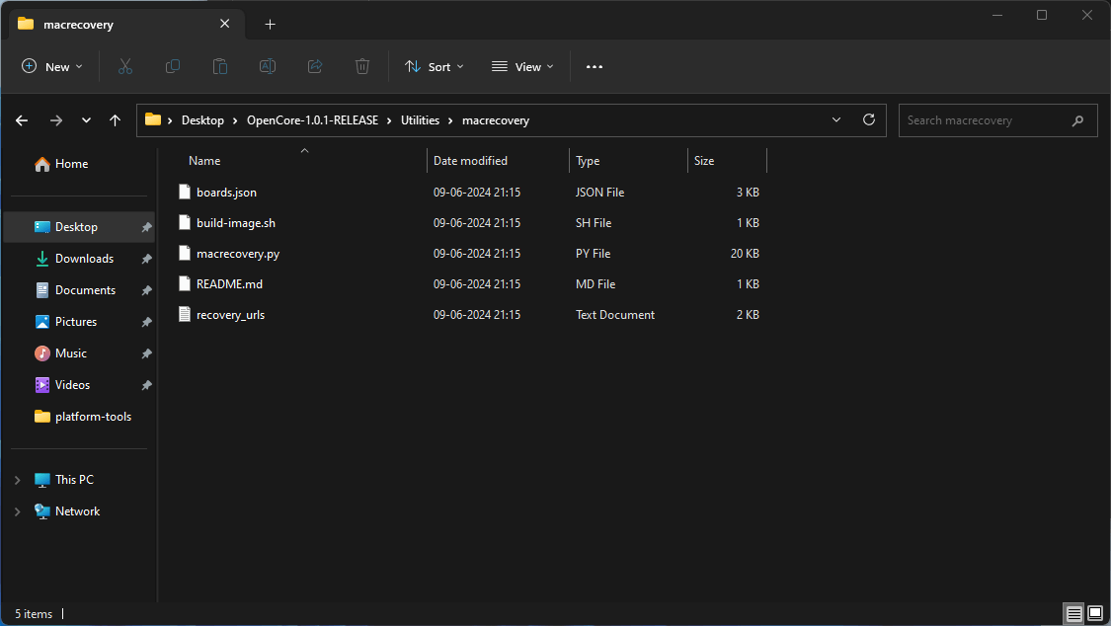The height and width of the screenshot is (626, 1111).
Task: Select the macrecovery.py file
Action: point(238,254)
